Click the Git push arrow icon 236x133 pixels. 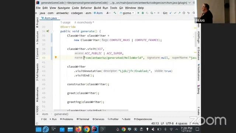pos(179,13)
